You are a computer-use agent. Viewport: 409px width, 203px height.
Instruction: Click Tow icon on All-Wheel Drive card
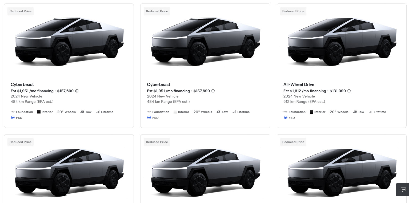[x=355, y=112]
